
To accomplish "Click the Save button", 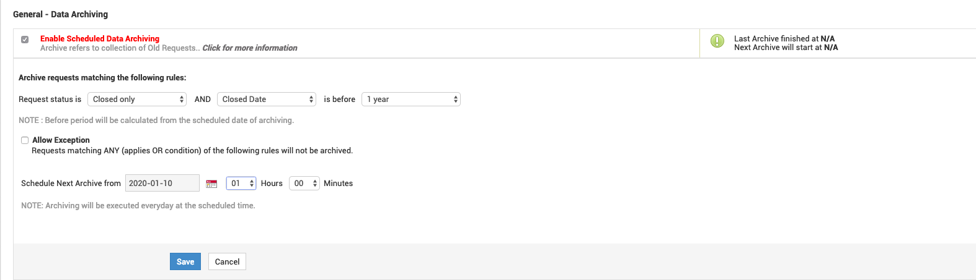I will [x=185, y=261].
